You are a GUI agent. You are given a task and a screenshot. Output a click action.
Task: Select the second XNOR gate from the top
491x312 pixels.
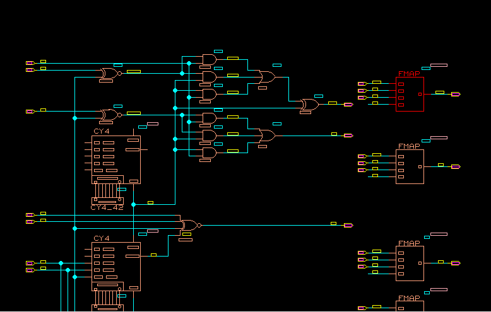click(x=109, y=115)
